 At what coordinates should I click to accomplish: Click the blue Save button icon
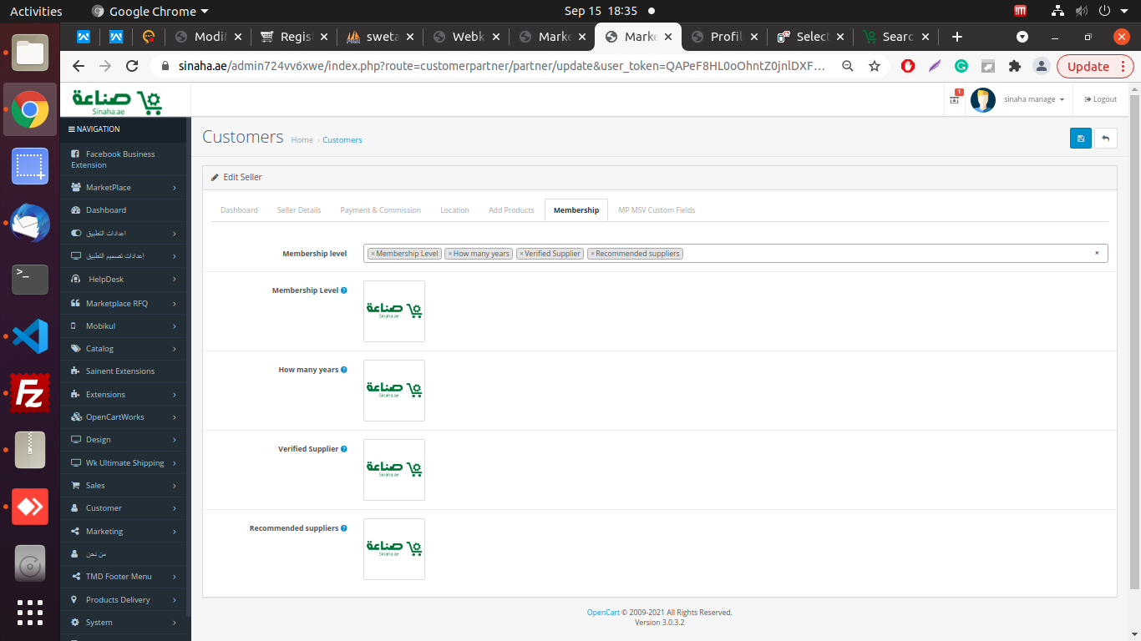pos(1080,139)
